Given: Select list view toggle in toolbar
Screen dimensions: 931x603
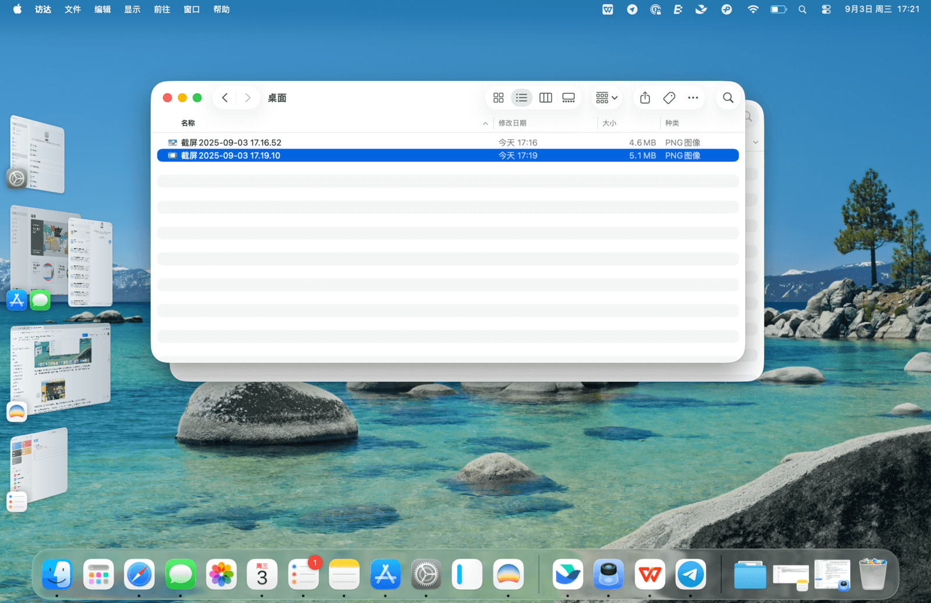Looking at the screenshot, I should 521,98.
